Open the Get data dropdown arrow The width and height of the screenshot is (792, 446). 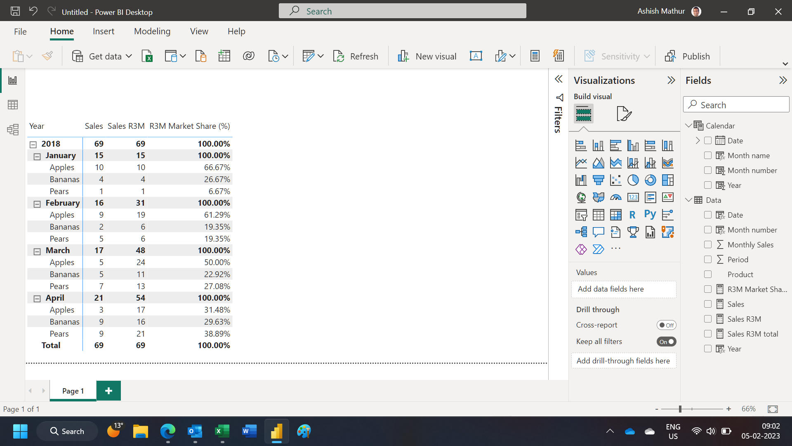pos(129,56)
